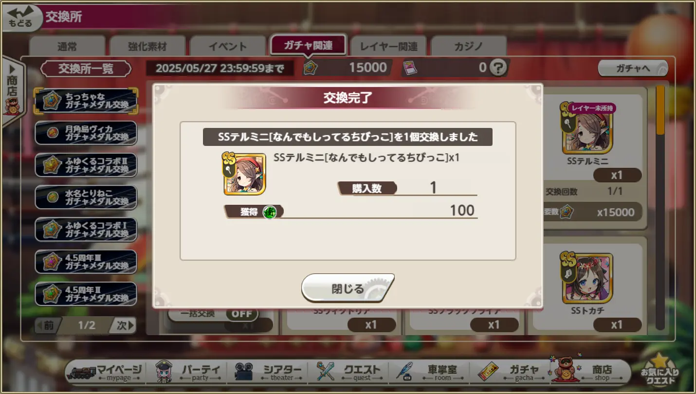Open the シアター theater camera icon

point(243,372)
